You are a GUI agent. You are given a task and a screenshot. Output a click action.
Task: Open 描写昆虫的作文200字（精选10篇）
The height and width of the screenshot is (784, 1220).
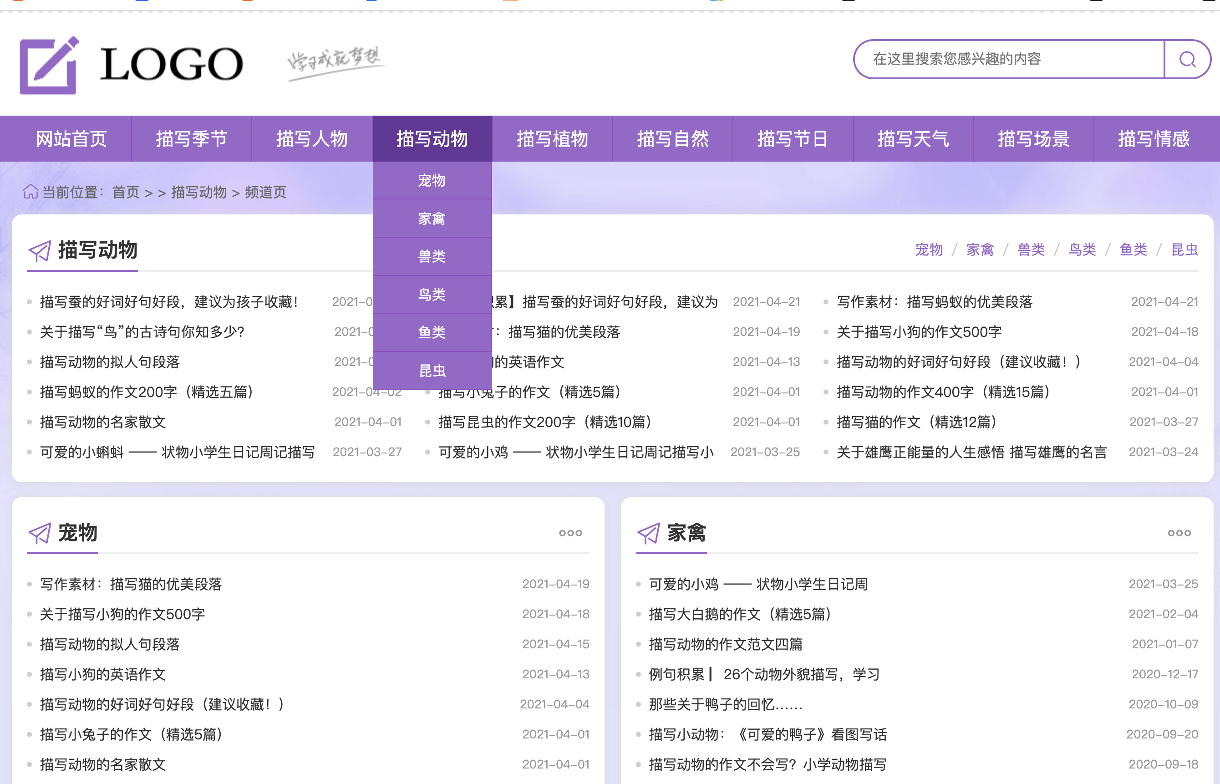click(x=545, y=422)
